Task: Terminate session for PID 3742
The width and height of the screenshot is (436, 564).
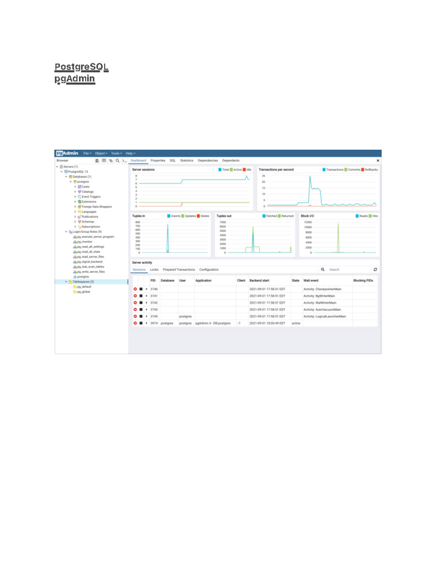Action: click(135, 303)
